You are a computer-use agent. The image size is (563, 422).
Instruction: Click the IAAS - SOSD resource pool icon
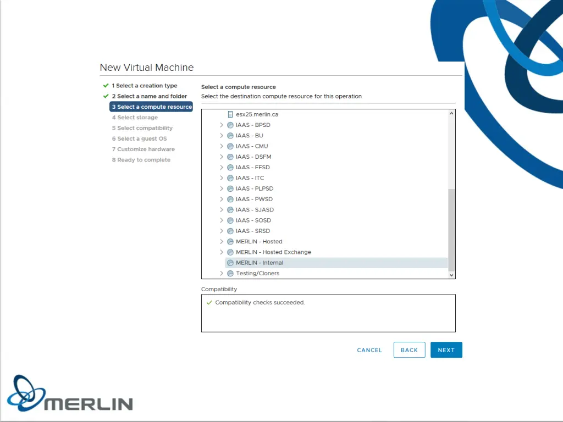click(230, 220)
